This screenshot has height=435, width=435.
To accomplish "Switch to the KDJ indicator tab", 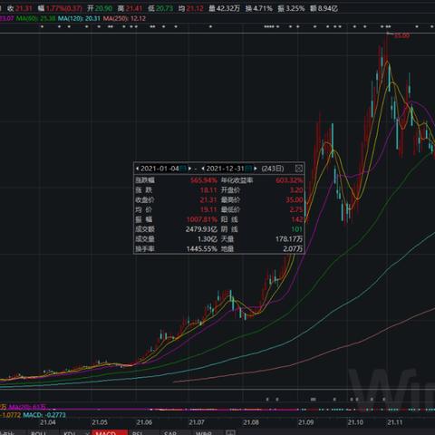I will point(70,432).
